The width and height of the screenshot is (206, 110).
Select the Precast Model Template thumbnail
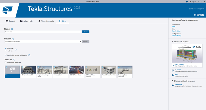109,72
